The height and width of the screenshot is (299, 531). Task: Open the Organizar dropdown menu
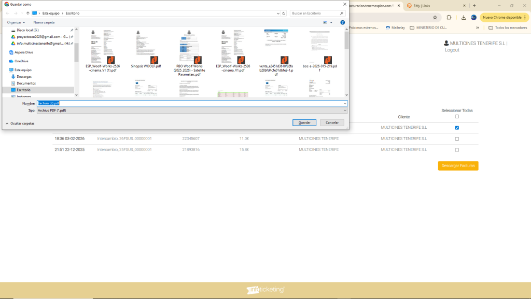point(16,22)
